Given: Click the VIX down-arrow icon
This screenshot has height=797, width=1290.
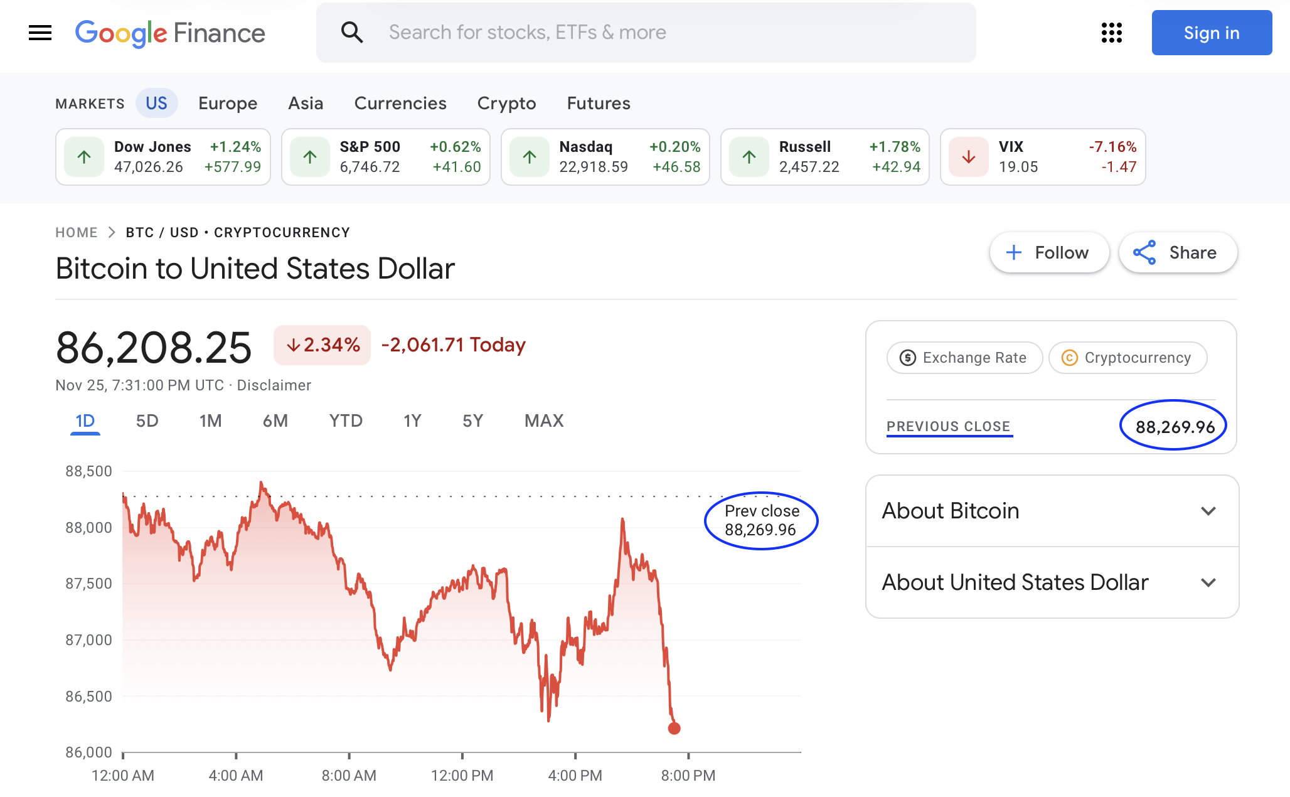Looking at the screenshot, I should coord(968,157).
